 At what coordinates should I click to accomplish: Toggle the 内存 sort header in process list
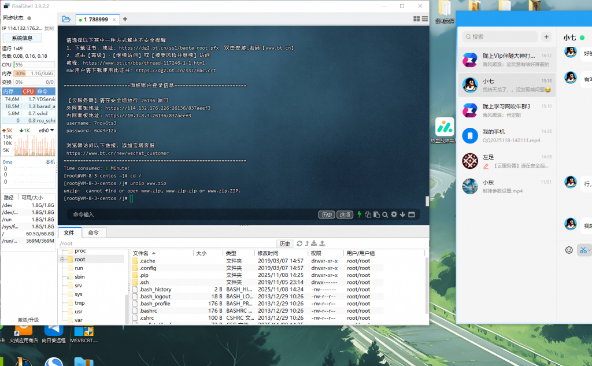point(9,91)
